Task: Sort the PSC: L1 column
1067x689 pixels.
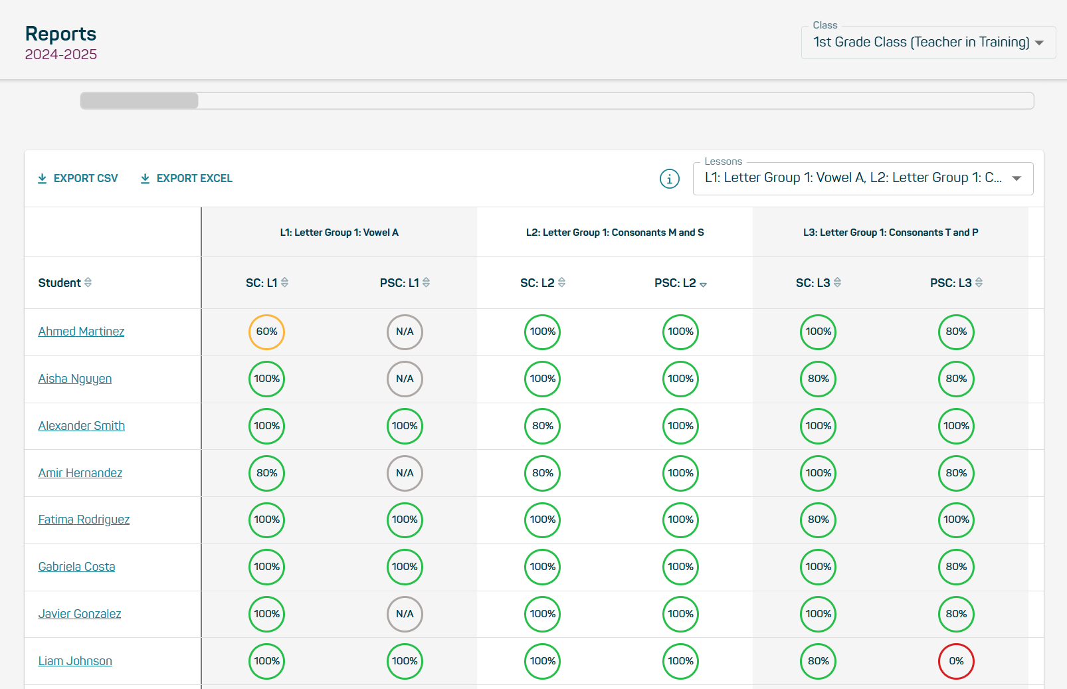Action: coord(426,282)
